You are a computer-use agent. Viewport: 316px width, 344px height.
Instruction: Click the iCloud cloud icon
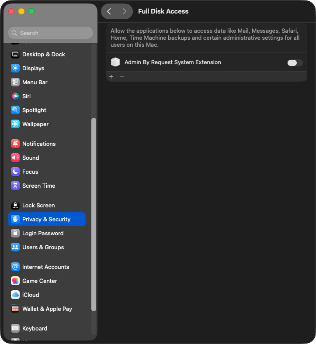pos(15,295)
